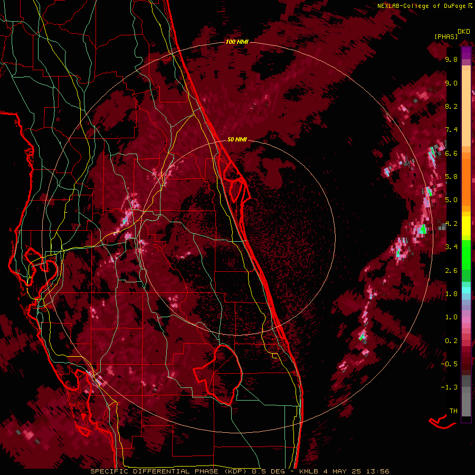Click the TH threshold label

click(453, 411)
